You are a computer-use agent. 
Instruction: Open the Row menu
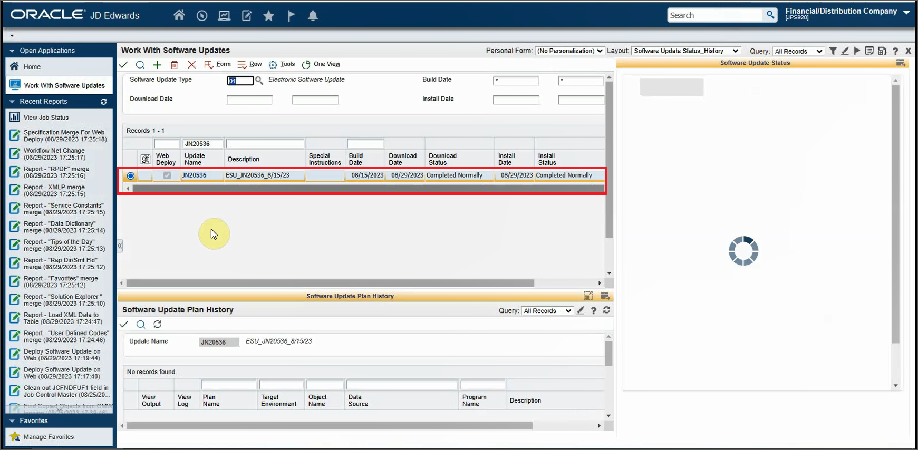pyautogui.click(x=250, y=64)
